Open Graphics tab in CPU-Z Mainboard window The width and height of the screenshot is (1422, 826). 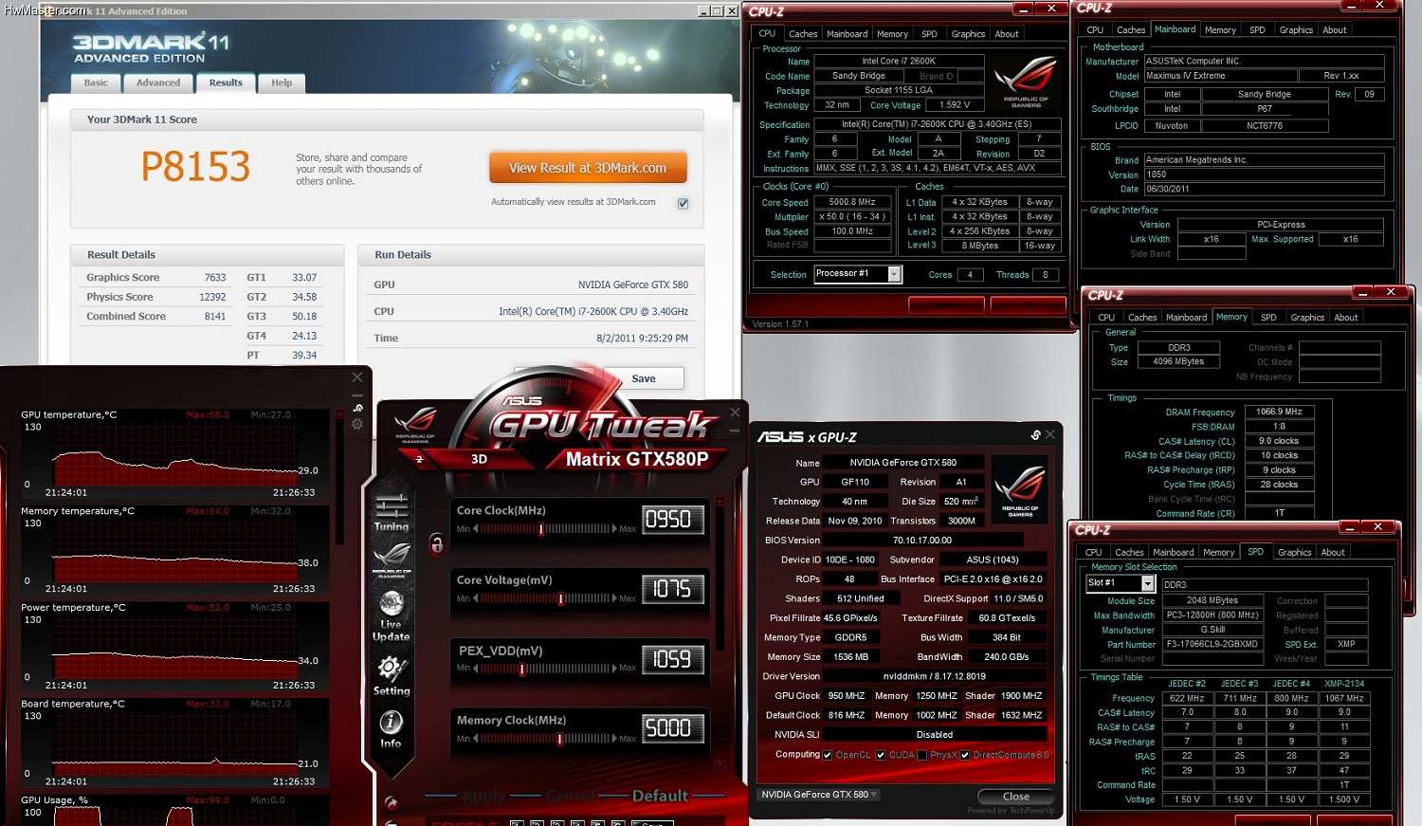[x=1296, y=30]
